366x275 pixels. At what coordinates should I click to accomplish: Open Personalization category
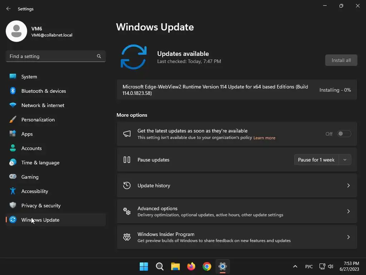(56, 120)
